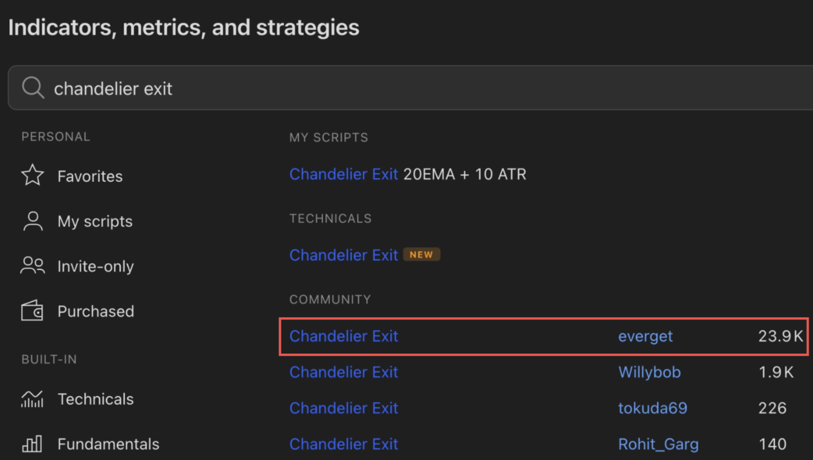Click the Invite-only people icon
The image size is (813, 460).
click(x=33, y=266)
